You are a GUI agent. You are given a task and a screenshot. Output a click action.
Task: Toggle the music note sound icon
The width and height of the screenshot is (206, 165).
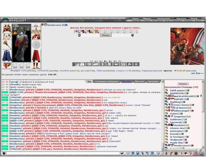coord(152,153)
